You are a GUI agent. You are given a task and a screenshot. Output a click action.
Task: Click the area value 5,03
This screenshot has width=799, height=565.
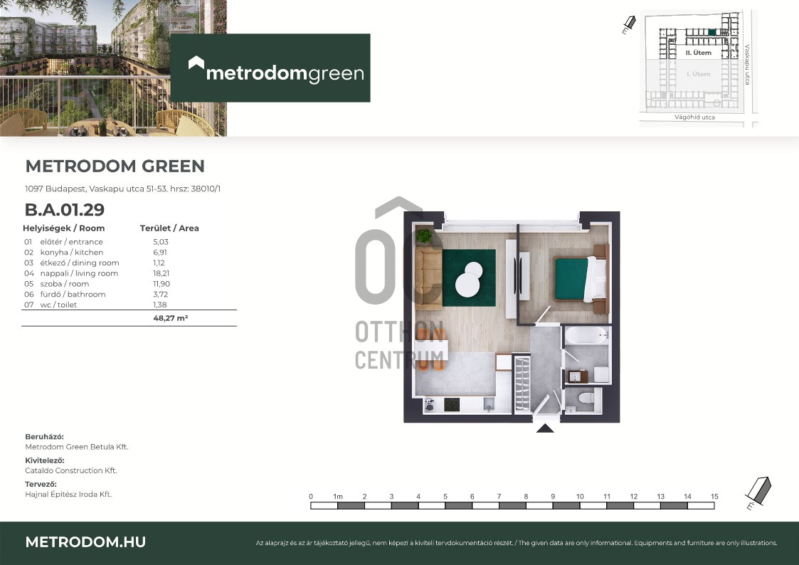161,242
